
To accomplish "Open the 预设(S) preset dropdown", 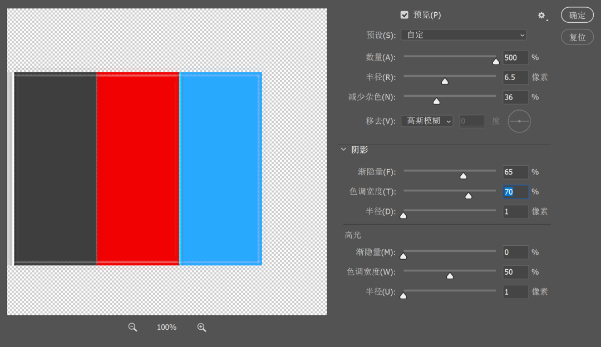I will tap(464, 35).
